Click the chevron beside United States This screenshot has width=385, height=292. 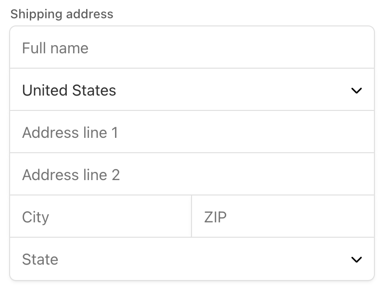(x=356, y=90)
